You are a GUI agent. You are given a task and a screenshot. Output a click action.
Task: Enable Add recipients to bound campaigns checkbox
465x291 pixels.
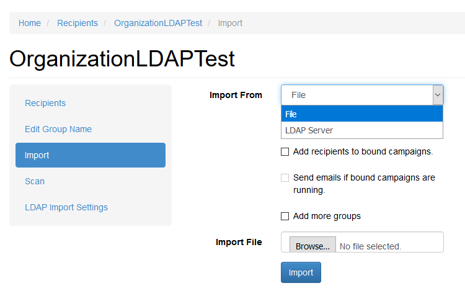click(285, 152)
